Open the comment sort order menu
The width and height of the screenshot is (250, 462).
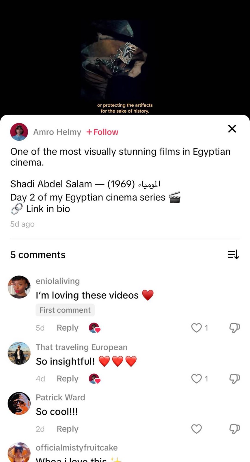point(233,254)
